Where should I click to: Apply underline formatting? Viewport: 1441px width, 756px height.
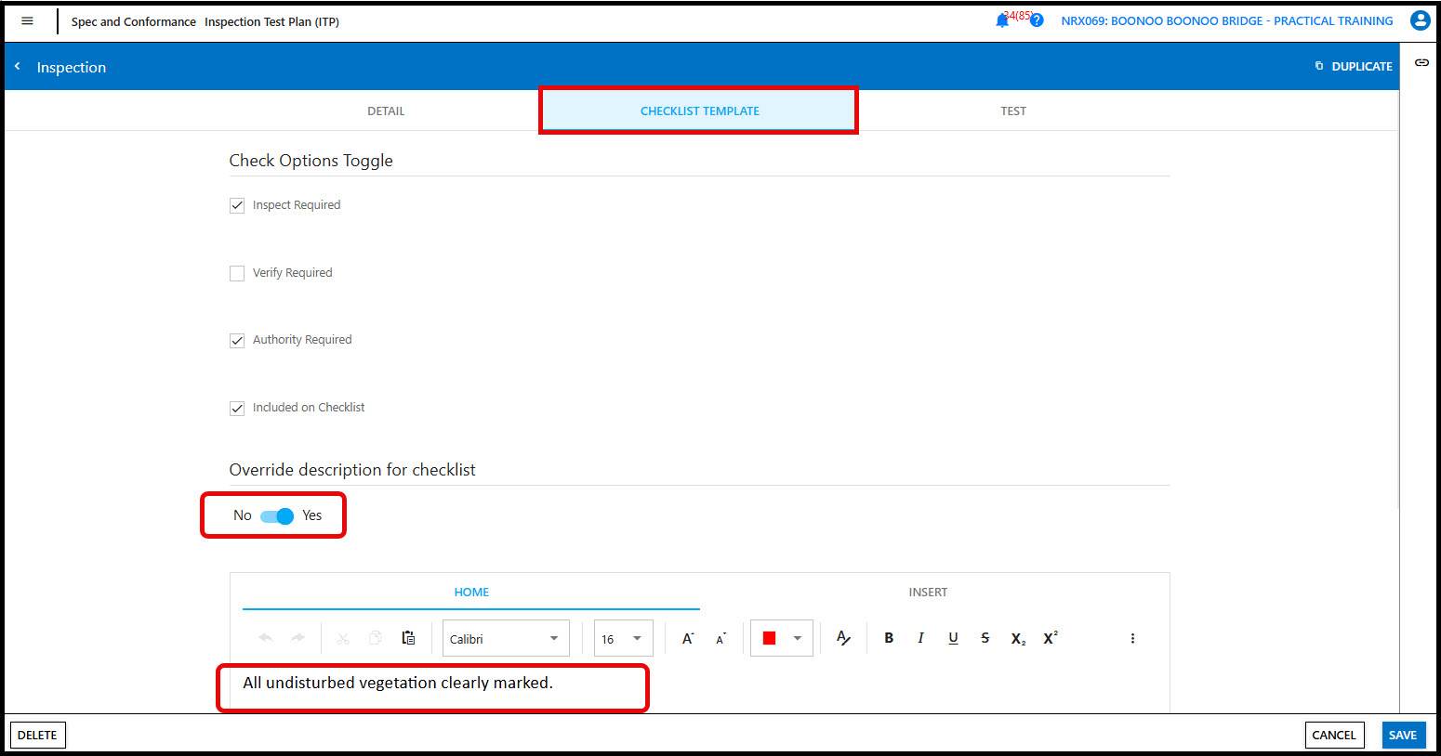click(x=953, y=638)
